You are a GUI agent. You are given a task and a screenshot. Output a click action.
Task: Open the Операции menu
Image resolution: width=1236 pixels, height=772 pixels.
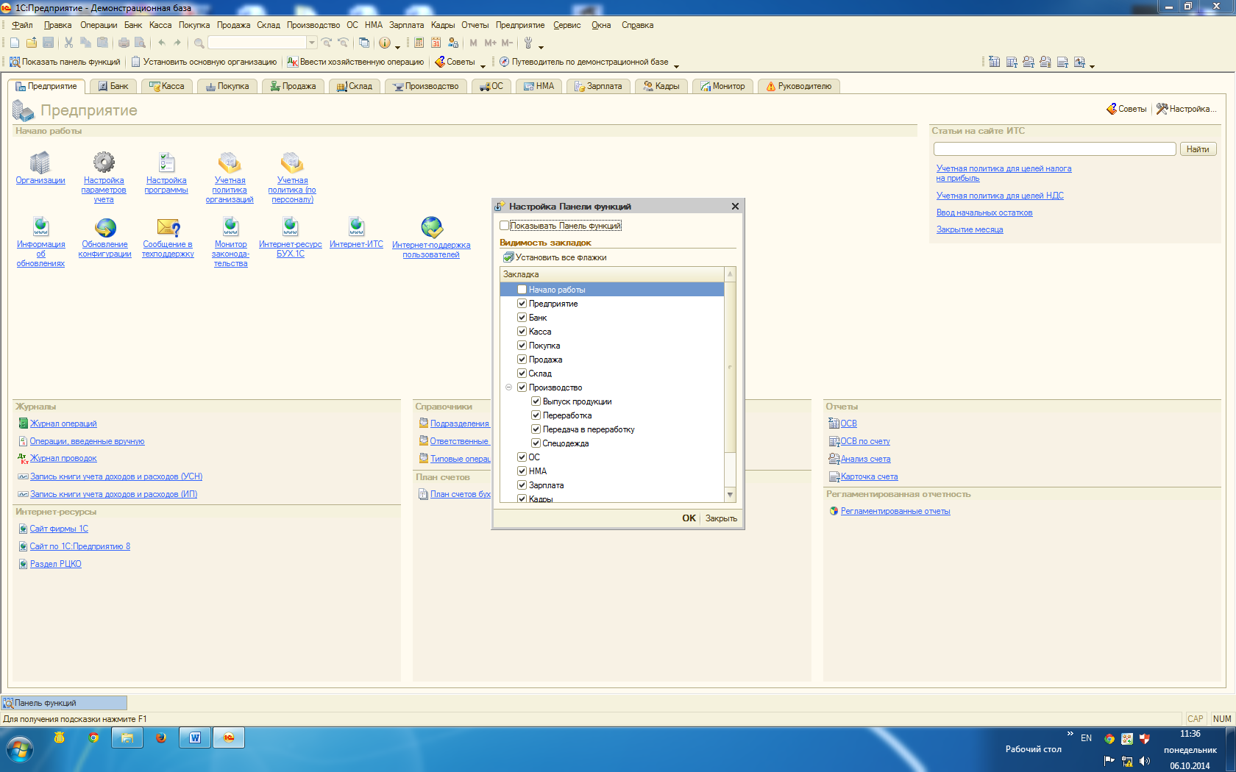pos(99,25)
